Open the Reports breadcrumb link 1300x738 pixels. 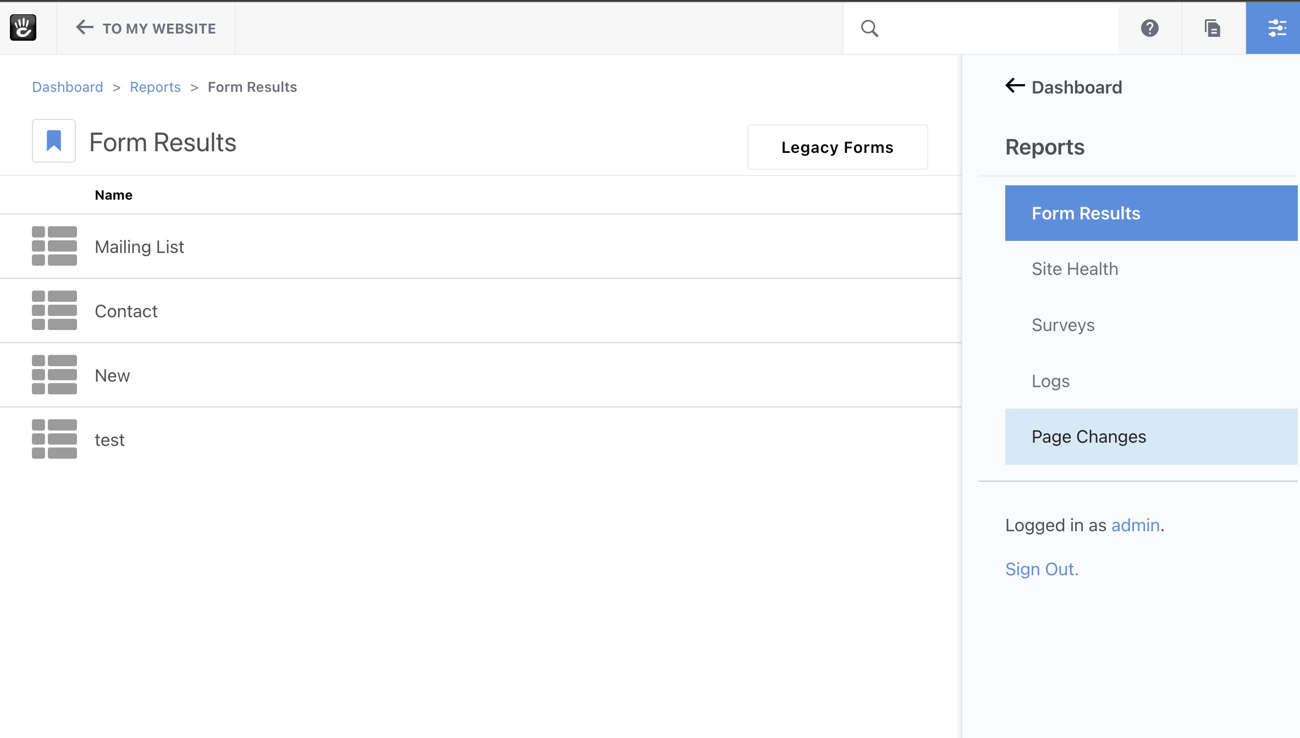155,87
